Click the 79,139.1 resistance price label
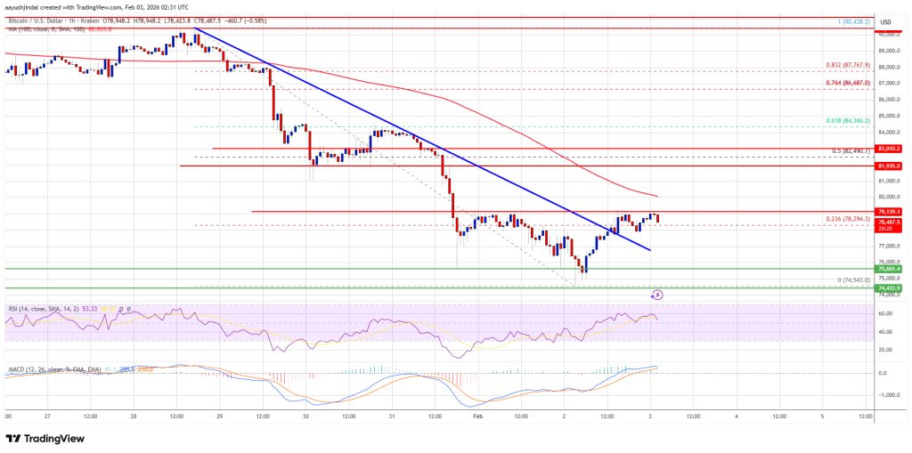The image size is (912, 453). point(889,212)
